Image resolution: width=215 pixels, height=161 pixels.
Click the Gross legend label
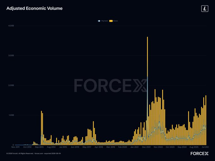click(x=115, y=21)
